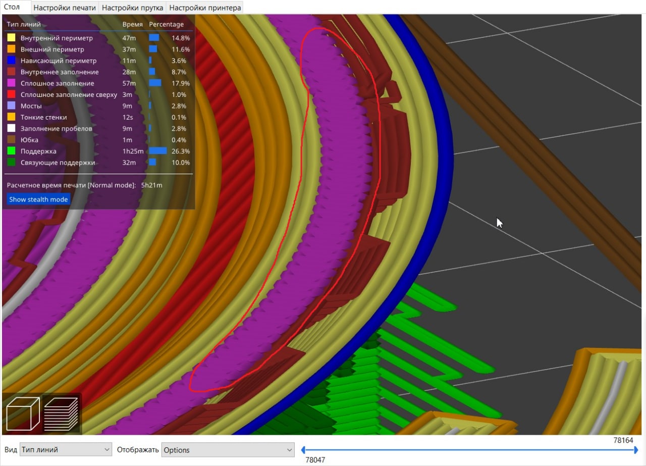
Task: Click the left handle of the horizontal range slider
Action: (303, 450)
